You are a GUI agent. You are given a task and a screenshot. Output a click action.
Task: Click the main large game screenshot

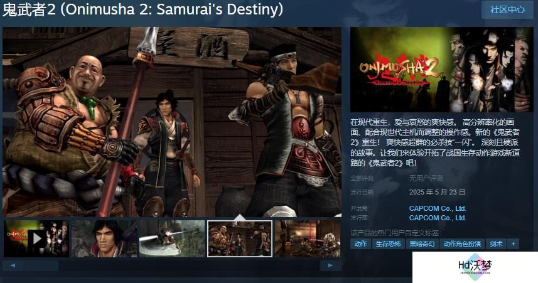pyautogui.click(x=172, y=122)
